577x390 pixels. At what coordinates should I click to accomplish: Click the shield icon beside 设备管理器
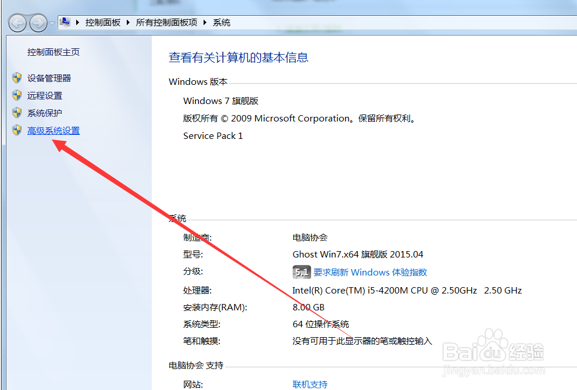(x=16, y=77)
